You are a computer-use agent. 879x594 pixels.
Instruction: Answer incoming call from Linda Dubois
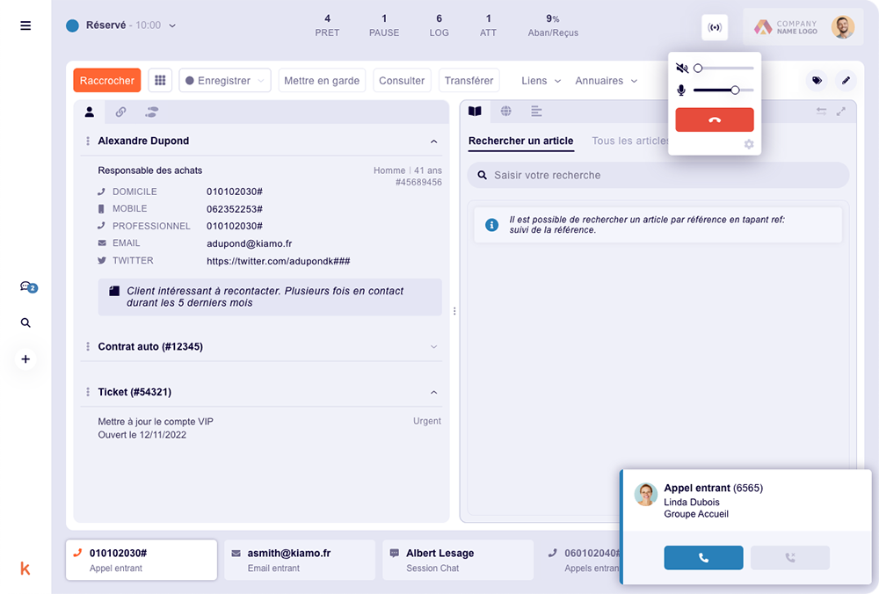tap(703, 558)
